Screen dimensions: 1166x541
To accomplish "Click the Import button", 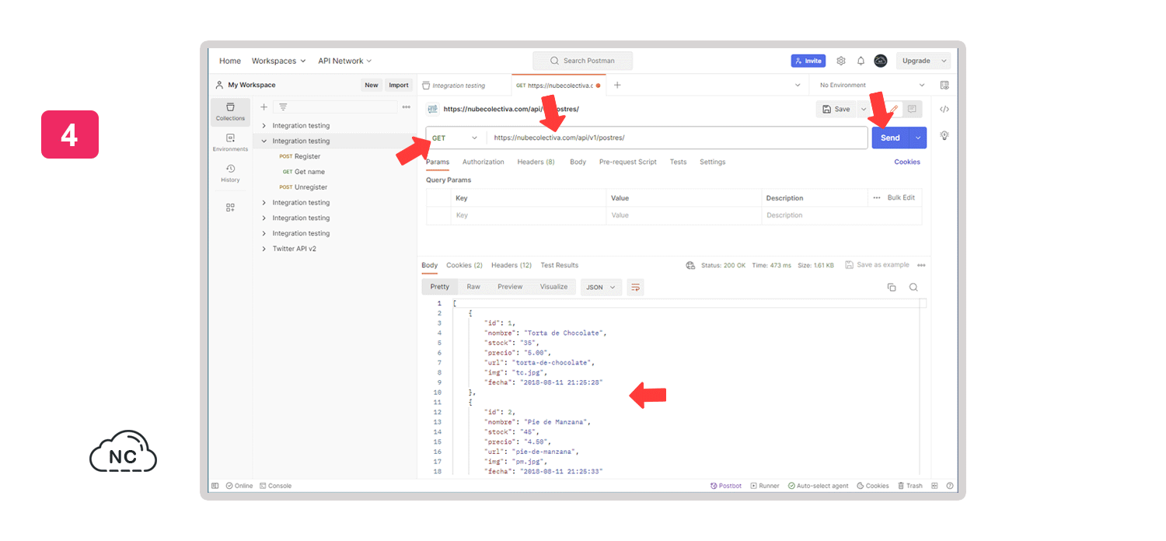I will coord(399,86).
